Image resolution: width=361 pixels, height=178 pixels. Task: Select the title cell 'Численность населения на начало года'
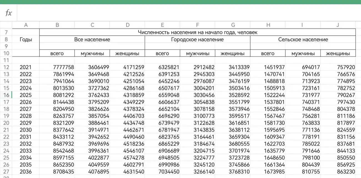coord(197,32)
